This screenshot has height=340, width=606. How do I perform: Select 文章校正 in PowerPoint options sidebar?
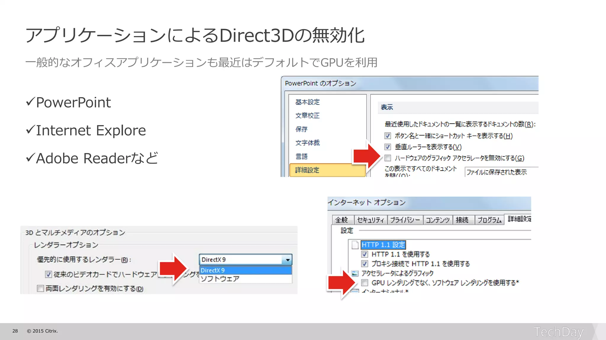coord(307,116)
